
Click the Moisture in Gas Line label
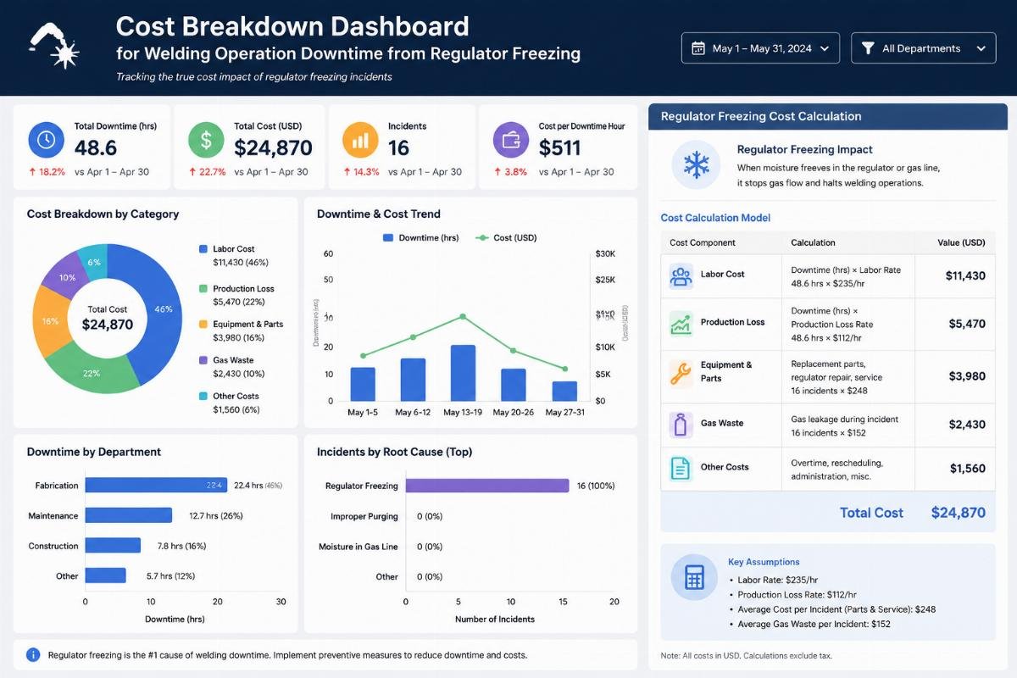(358, 547)
